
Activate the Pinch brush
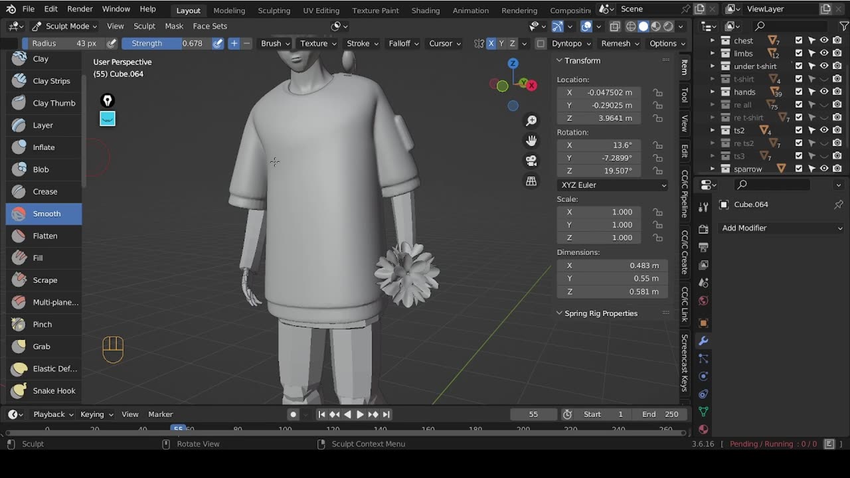coord(44,324)
